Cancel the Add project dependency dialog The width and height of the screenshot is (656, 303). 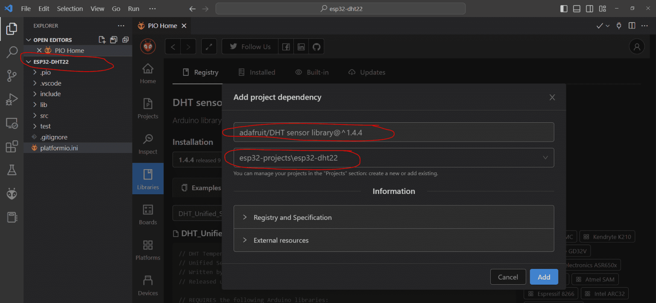508,277
